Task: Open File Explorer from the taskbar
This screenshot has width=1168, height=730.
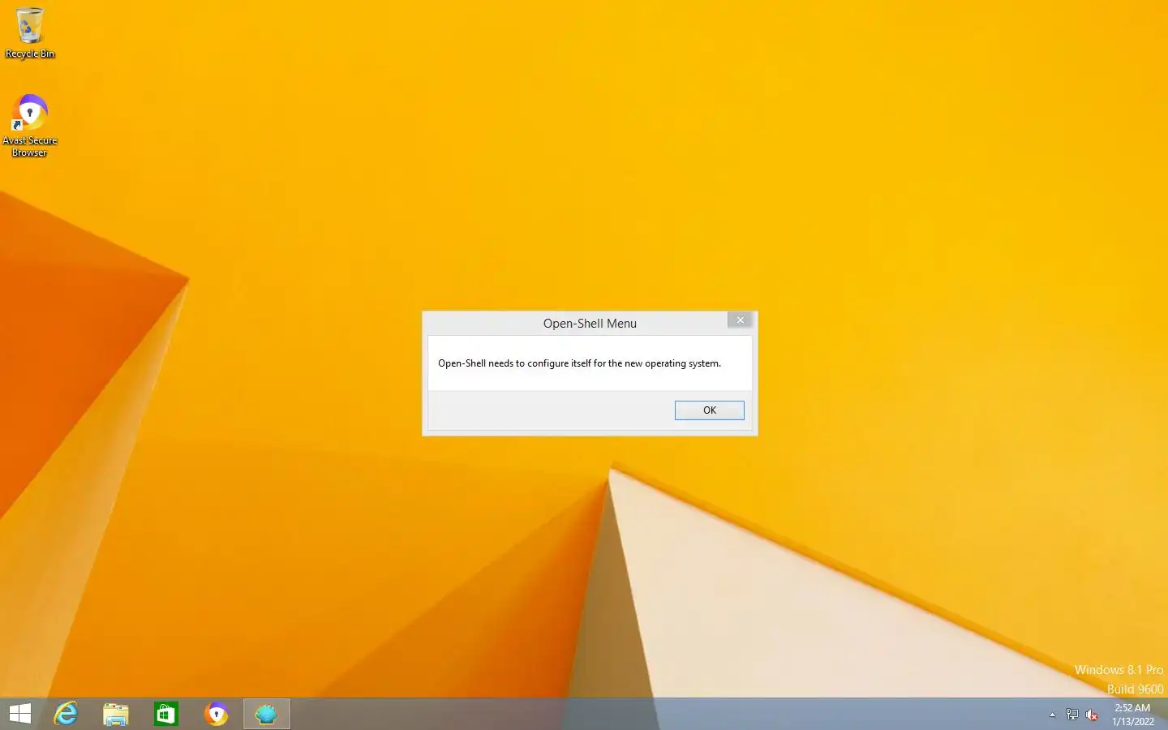Action: click(x=116, y=714)
